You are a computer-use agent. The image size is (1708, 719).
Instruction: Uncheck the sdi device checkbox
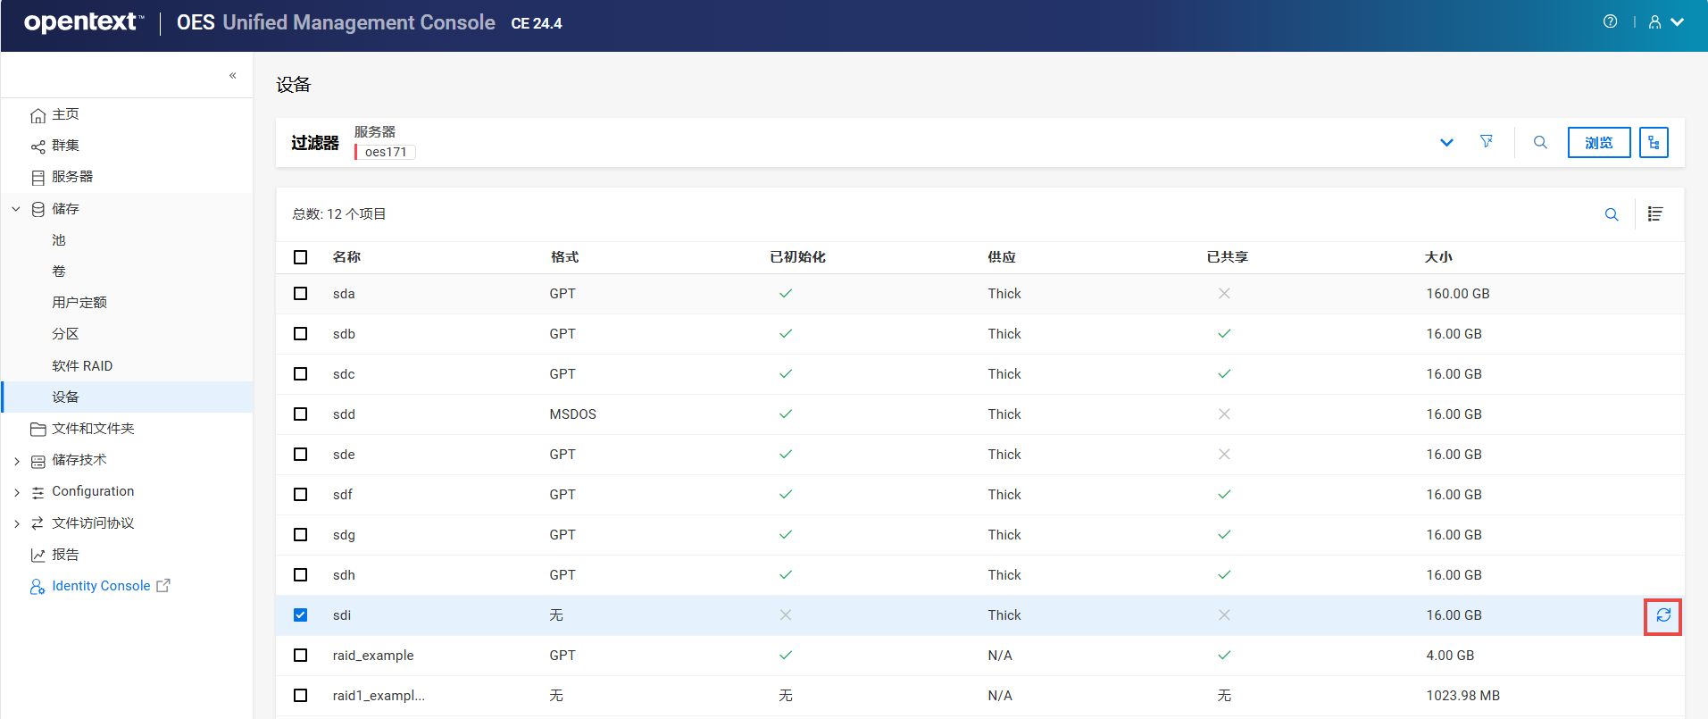[x=301, y=615]
